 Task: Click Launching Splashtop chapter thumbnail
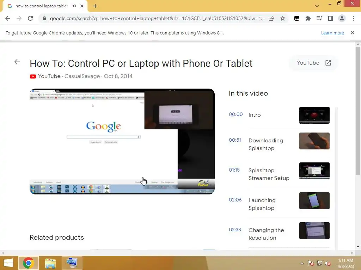pyautogui.click(x=314, y=201)
